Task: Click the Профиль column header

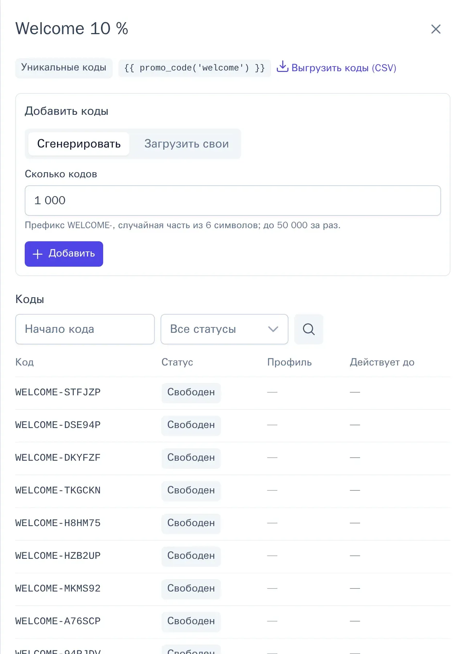Action: coord(290,362)
